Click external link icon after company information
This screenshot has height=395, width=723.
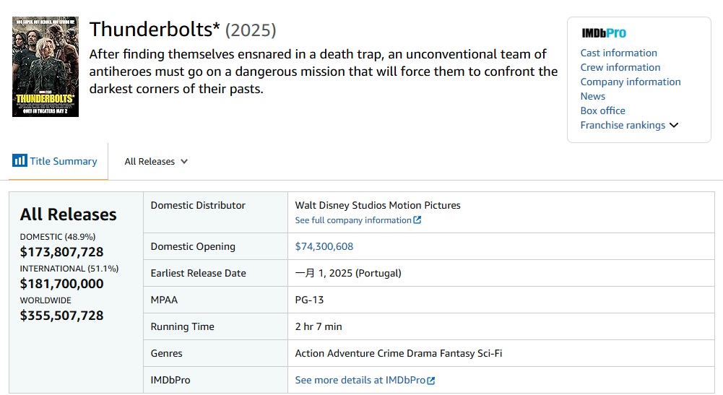(417, 220)
